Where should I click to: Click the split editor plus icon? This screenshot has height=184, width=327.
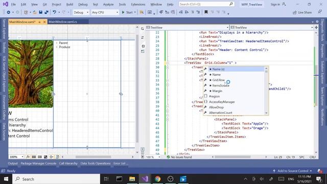coord(316,27)
